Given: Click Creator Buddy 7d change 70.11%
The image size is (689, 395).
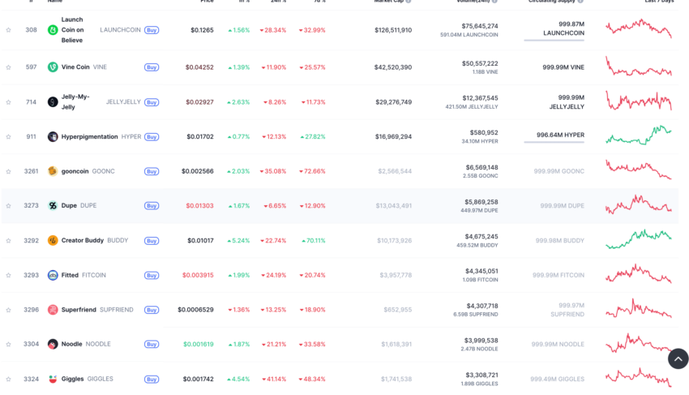Looking at the screenshot, I should click(x=314, y=241).
